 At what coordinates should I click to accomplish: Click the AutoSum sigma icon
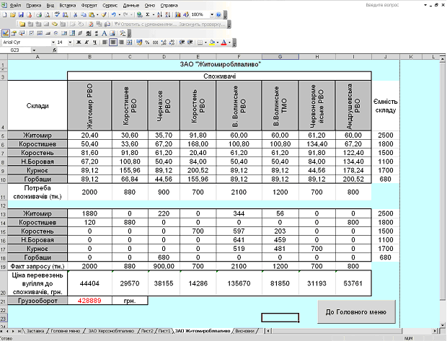click(x=147, y=14)
